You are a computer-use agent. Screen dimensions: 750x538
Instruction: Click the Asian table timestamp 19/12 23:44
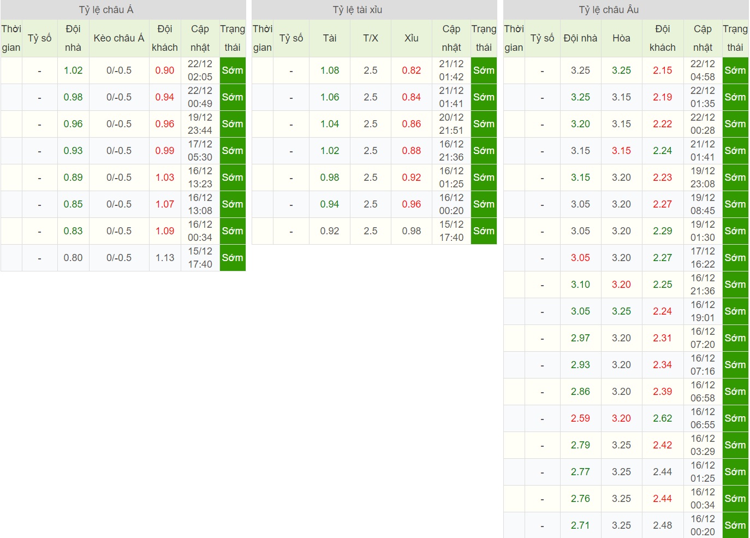coord(200,124)
